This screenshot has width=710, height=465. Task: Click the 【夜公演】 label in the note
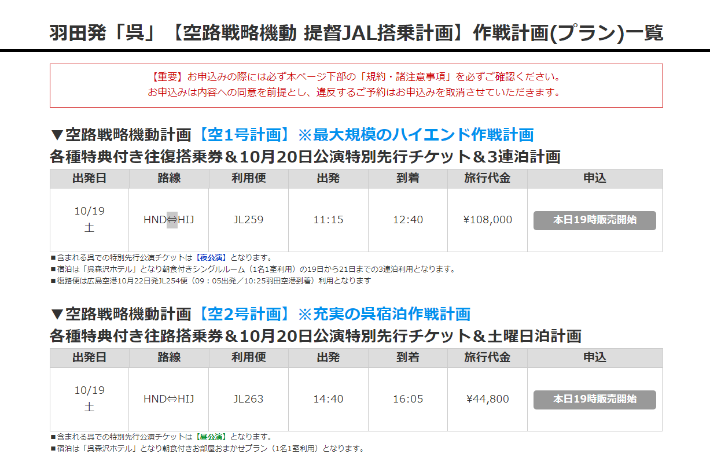[211, 258]
